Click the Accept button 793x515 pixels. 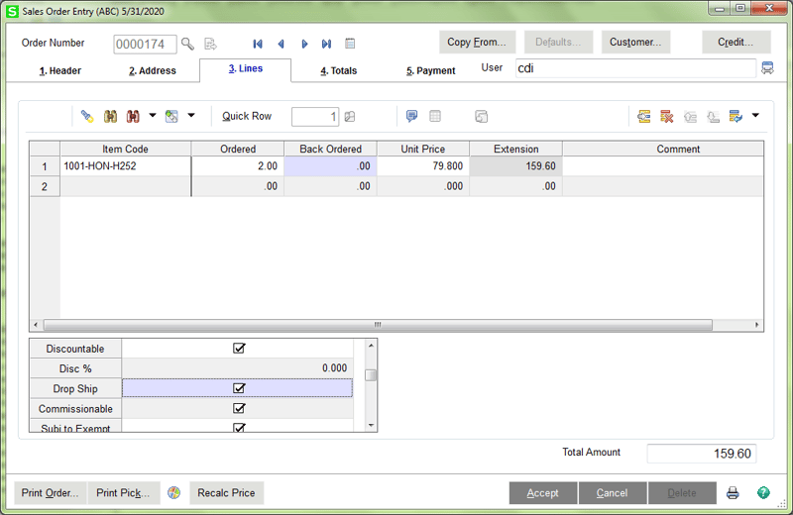pyautogui.click(x=542, y=492)
